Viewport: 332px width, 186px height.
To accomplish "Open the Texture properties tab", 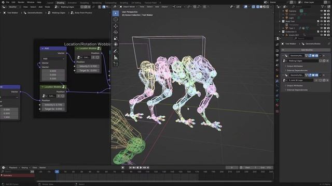I will 277,111.
